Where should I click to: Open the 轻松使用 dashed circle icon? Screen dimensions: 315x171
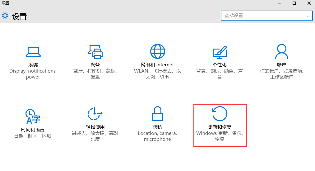pos(95,114)
